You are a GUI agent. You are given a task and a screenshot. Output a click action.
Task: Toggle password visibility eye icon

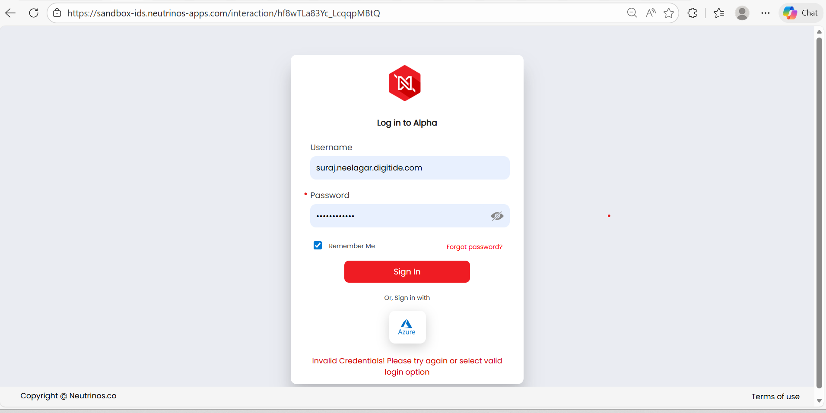(497, 216)
